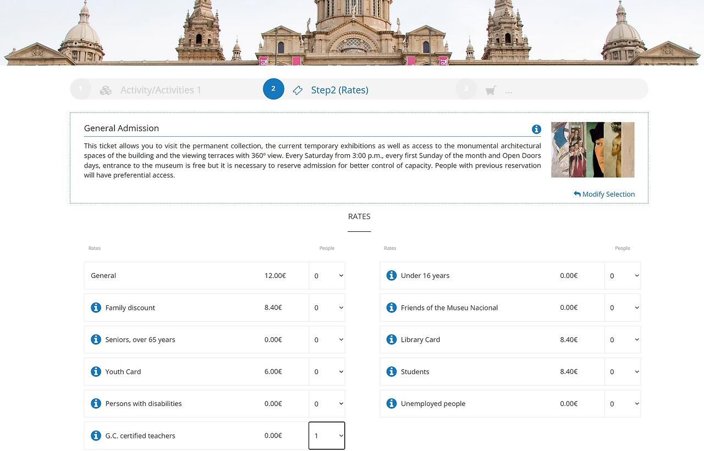Click the General rate label
The width and height of the screenshot is (704, 451).
tap(103, 276)
